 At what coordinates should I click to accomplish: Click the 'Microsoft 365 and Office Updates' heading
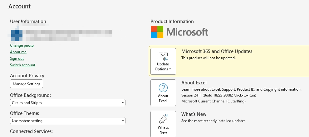coord(217,51)
